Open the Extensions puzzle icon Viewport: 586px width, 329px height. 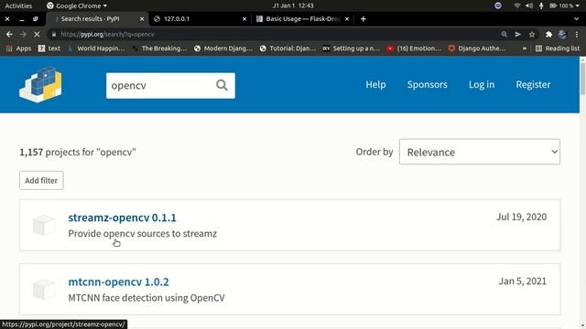coord(548,35)
